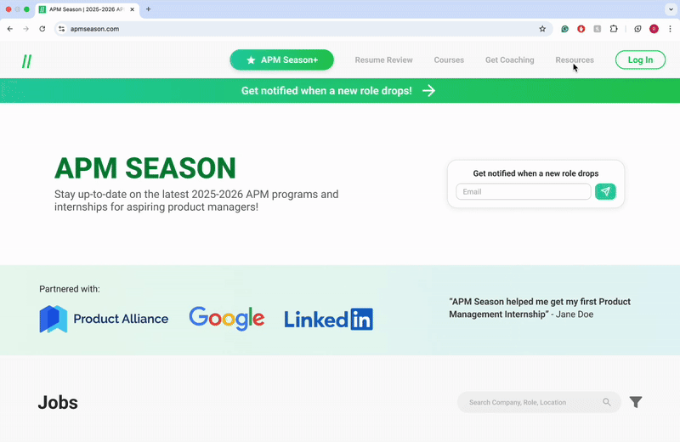The image size is (680, 442).
Task: Click the LinkedIn partner logo
Action: click(x=328, y=320)
